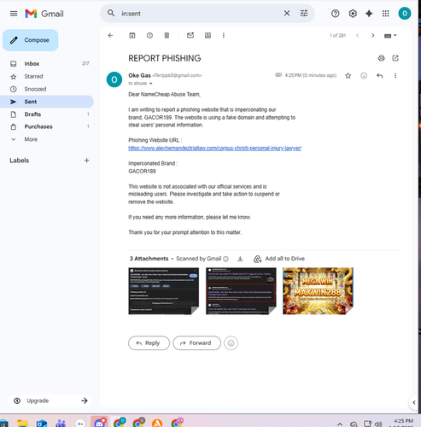
Task: Open search options filter icon
Action: coord(304,13)
